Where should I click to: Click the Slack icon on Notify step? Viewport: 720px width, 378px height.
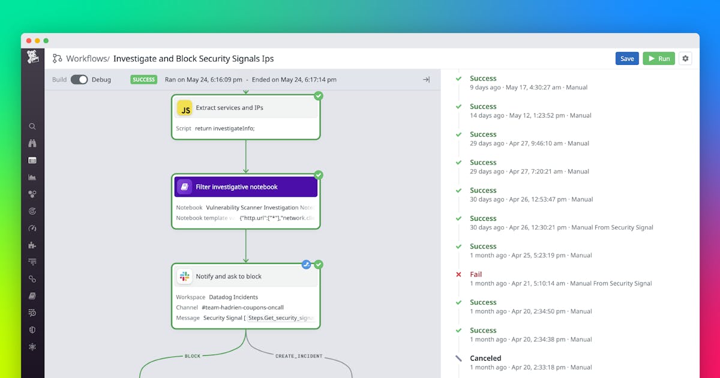(x=185, y=277)
